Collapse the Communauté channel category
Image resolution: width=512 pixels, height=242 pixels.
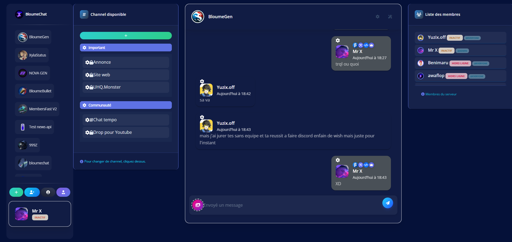click(x=126, y=105)
